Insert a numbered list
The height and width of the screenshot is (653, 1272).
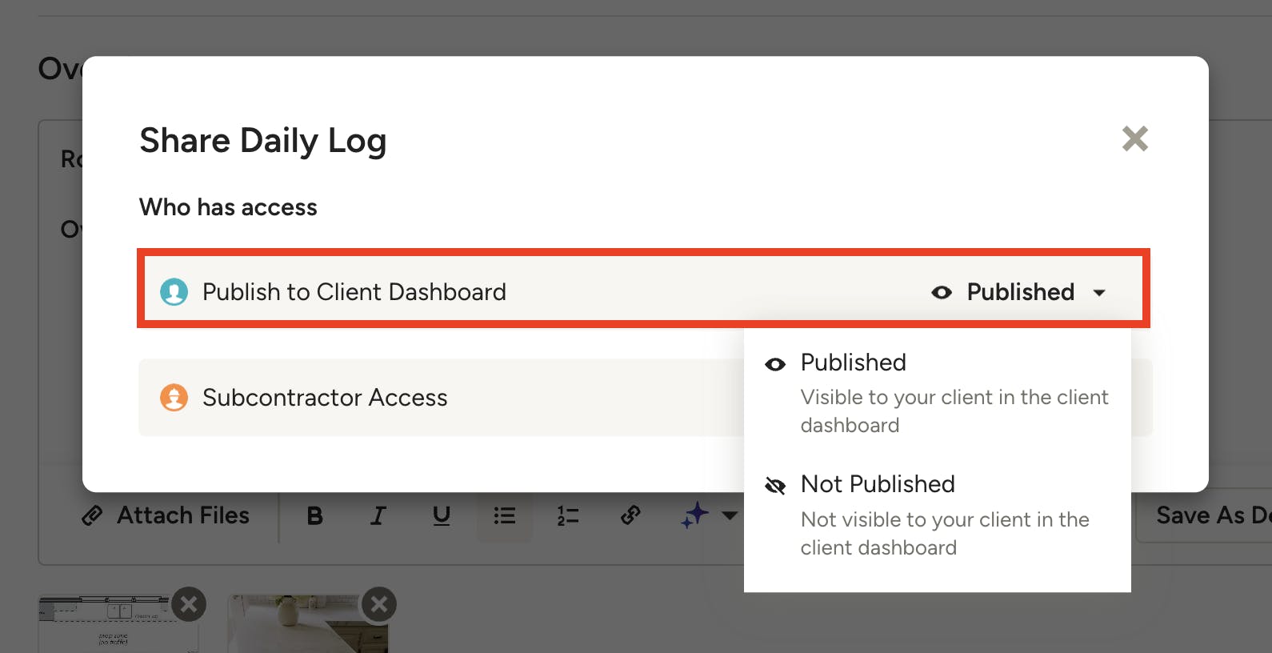click(x=567, y=516)
